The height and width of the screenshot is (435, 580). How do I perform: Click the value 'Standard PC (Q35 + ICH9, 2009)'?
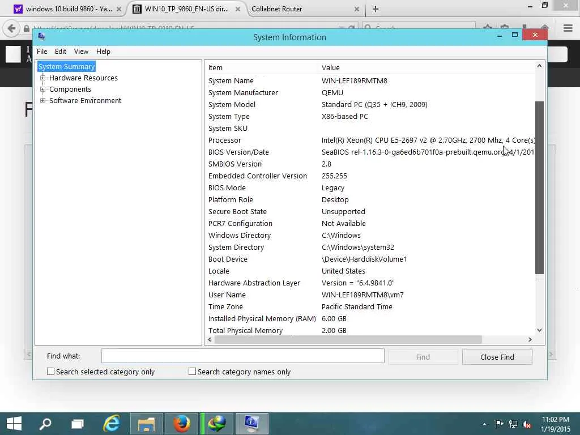374,105
